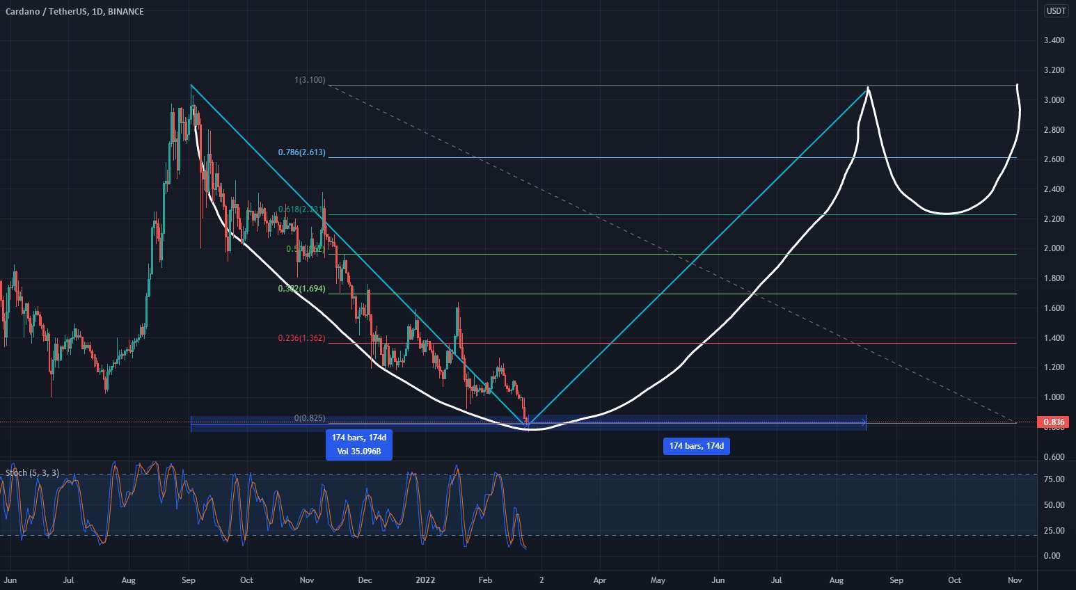
Task: Click the 3.000 price axis label
Action: point(1054,100)
